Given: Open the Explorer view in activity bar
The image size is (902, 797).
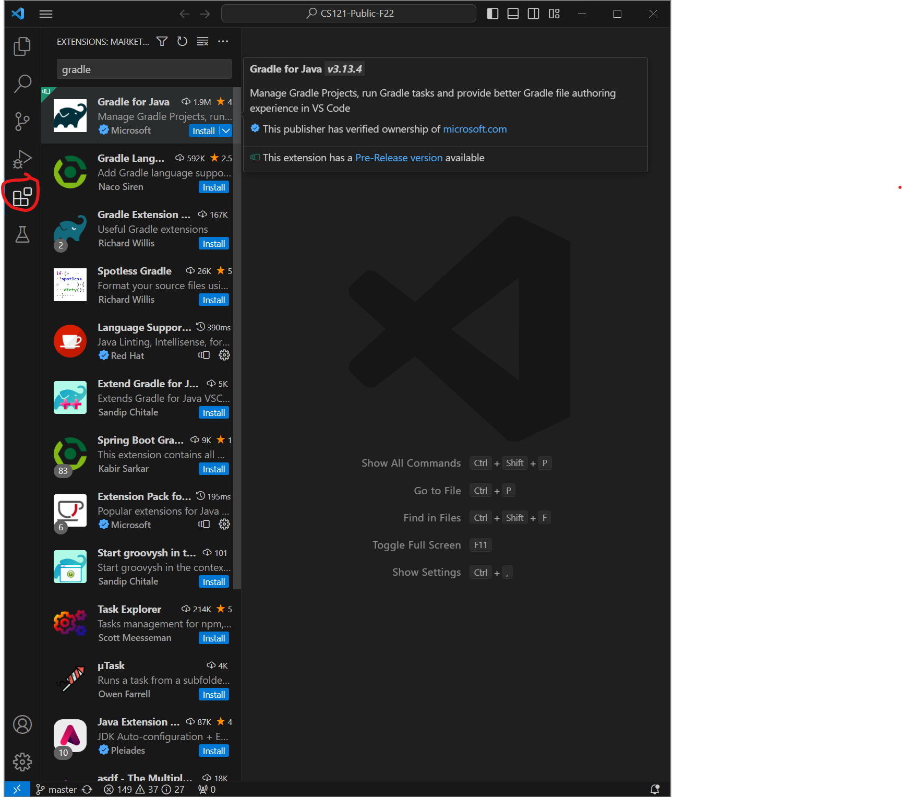Looking at the screenshot, I should tap(22, 46).
